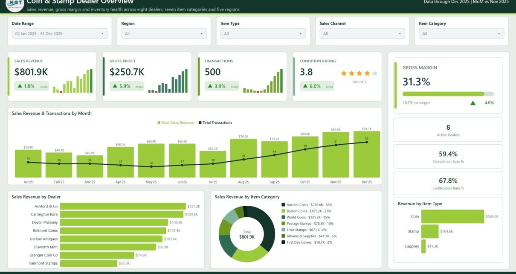Screen dimensions: 516x274
Task: Expand the Sales Channel dropdown
Action: tap(362, 34)
